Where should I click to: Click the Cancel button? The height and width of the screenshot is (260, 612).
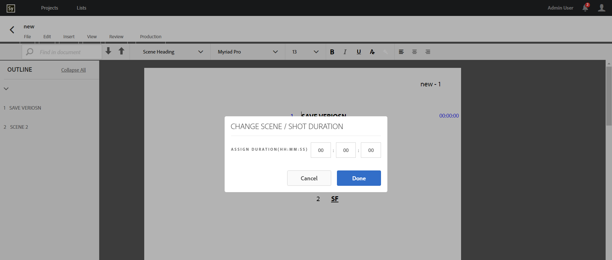tap(309, 178)
